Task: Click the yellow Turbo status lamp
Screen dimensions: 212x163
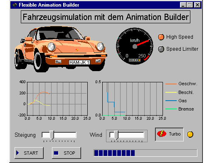Action: click(190, 134)
